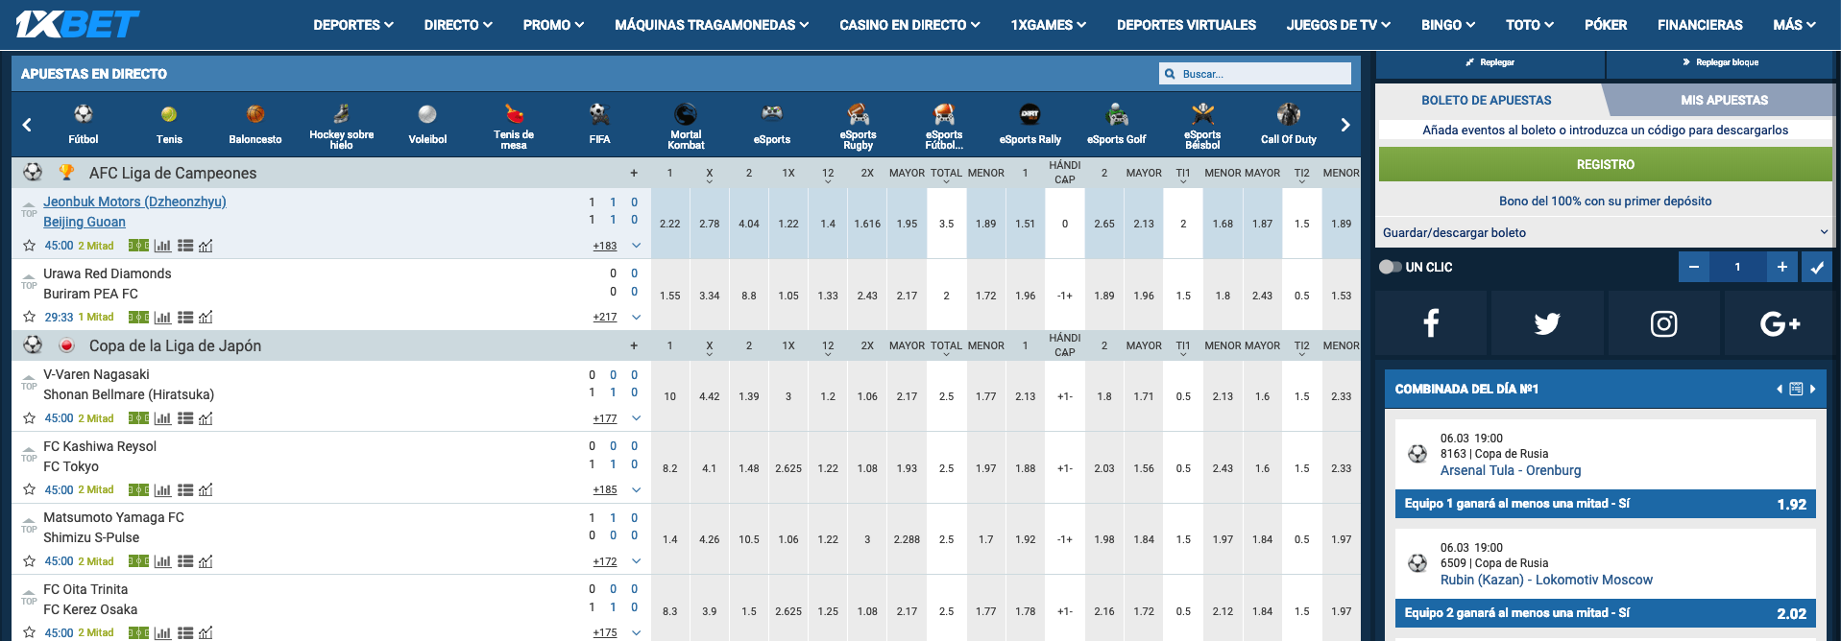
Task: Open the Facebook social link
Action: coord(1431,323)
